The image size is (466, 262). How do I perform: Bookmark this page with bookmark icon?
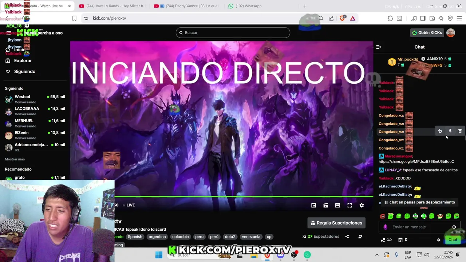pos(74,18)
